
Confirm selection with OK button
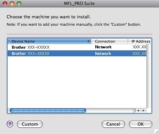click(141, 124)
